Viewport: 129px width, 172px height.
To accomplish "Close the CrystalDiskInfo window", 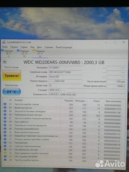I will (x=124, y=42).
